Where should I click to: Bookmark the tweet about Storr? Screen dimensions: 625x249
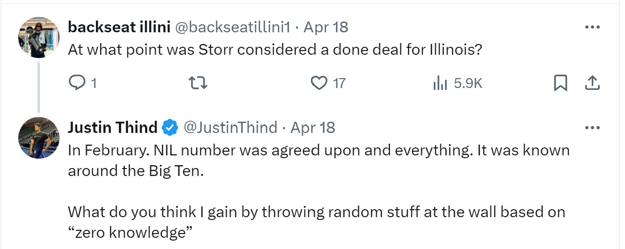(560, 83)
